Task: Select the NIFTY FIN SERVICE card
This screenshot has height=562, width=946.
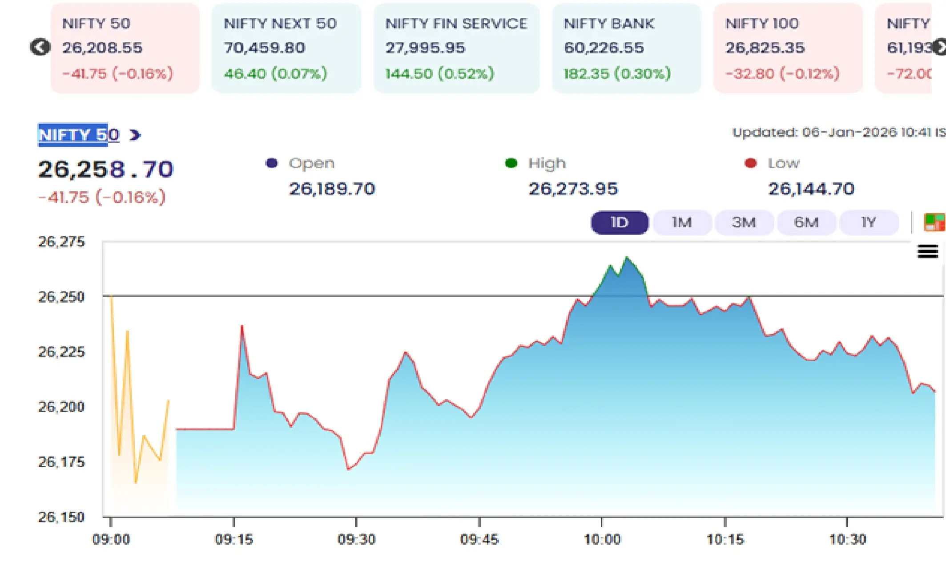Action: (x=456, y=48)
